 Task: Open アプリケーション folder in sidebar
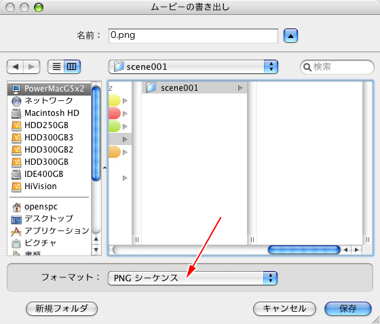tap(49, 230)
